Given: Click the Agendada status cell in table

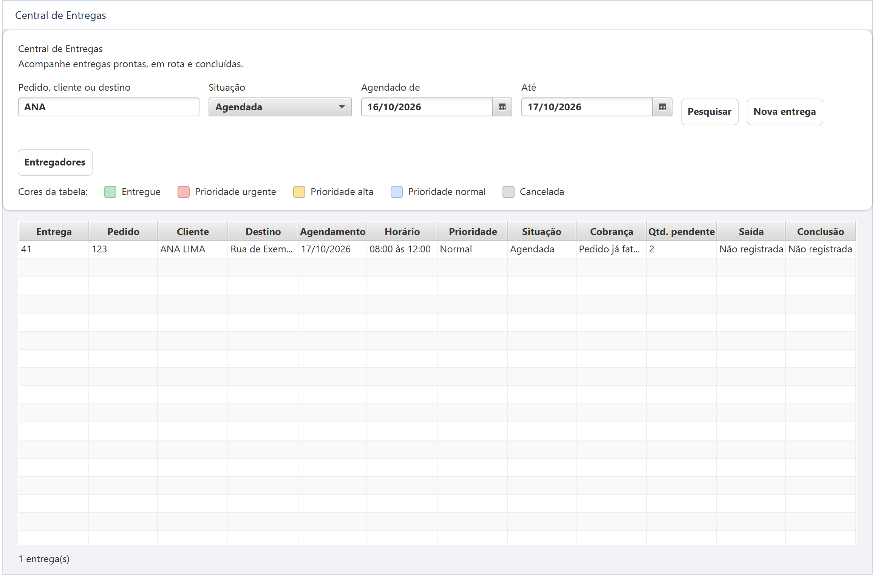Looking at the screenshot, I should 542,249.
